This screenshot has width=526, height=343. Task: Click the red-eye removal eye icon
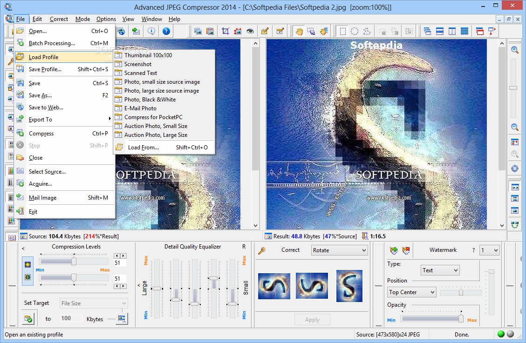coord(250,32)
